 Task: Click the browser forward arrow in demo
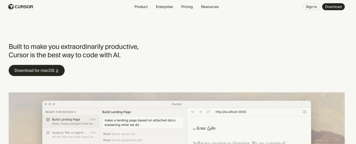coord(200,112)
